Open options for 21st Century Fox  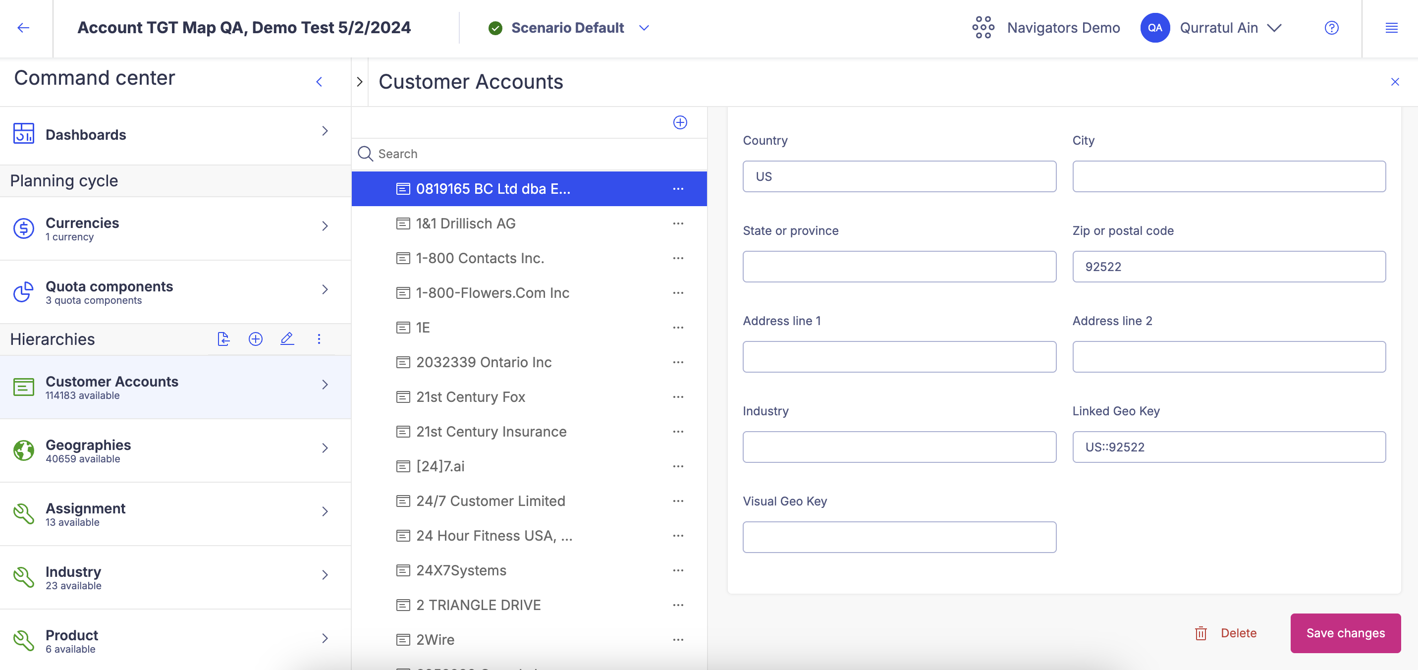tap(678, 397)
